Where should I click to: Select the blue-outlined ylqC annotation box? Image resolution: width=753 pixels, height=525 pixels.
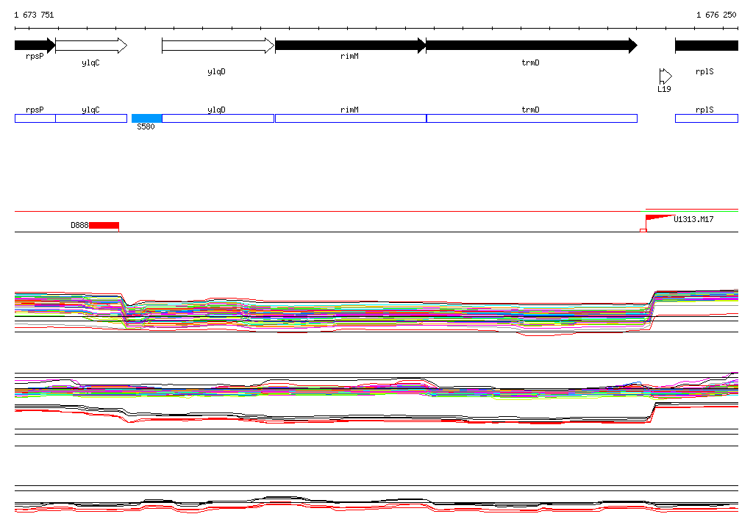pyautogui.click(x=91, y=118)
